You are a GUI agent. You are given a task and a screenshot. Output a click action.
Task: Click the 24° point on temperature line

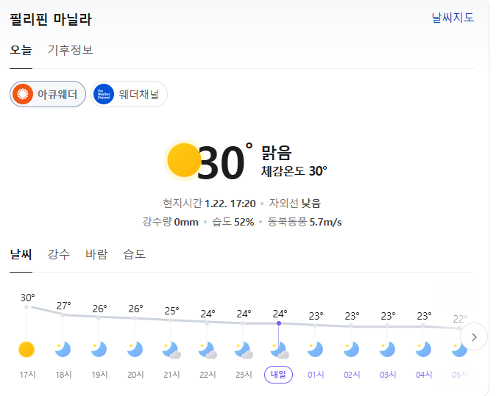coord(278,323)
